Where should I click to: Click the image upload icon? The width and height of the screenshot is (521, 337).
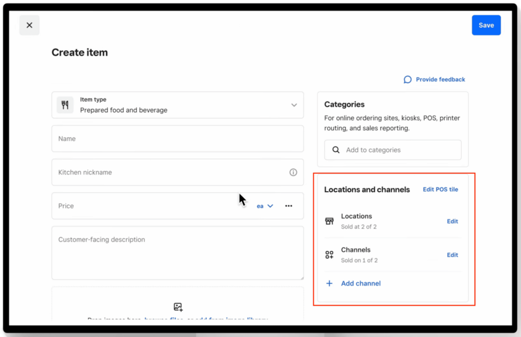[178, 307]
